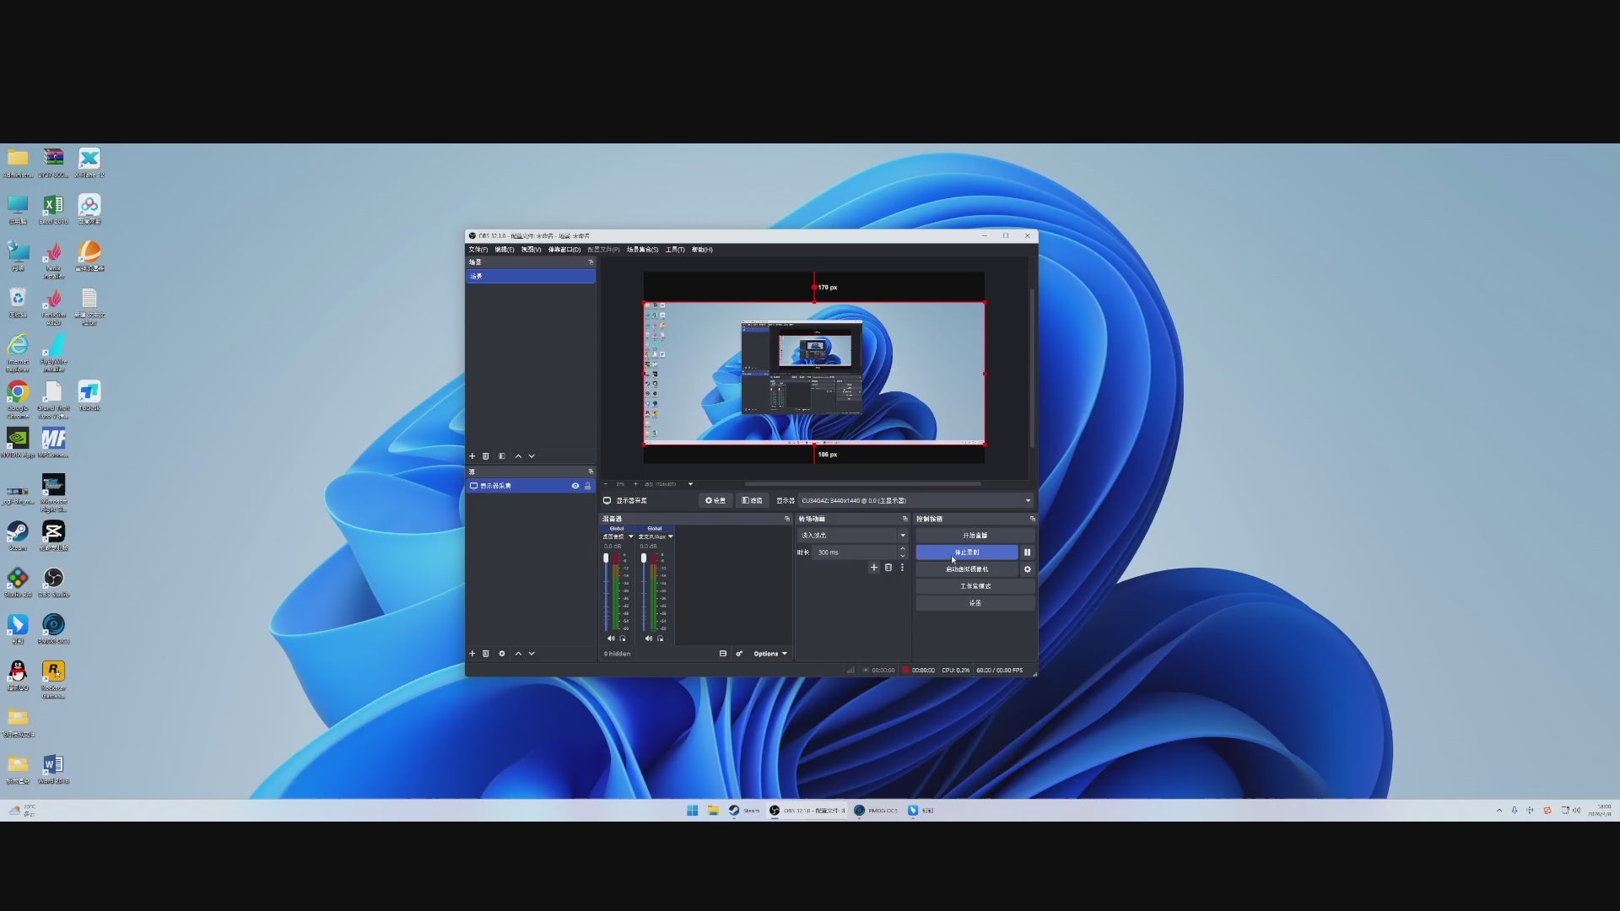Toggle lock on the 显示器采集 source

tap(588, 486)
